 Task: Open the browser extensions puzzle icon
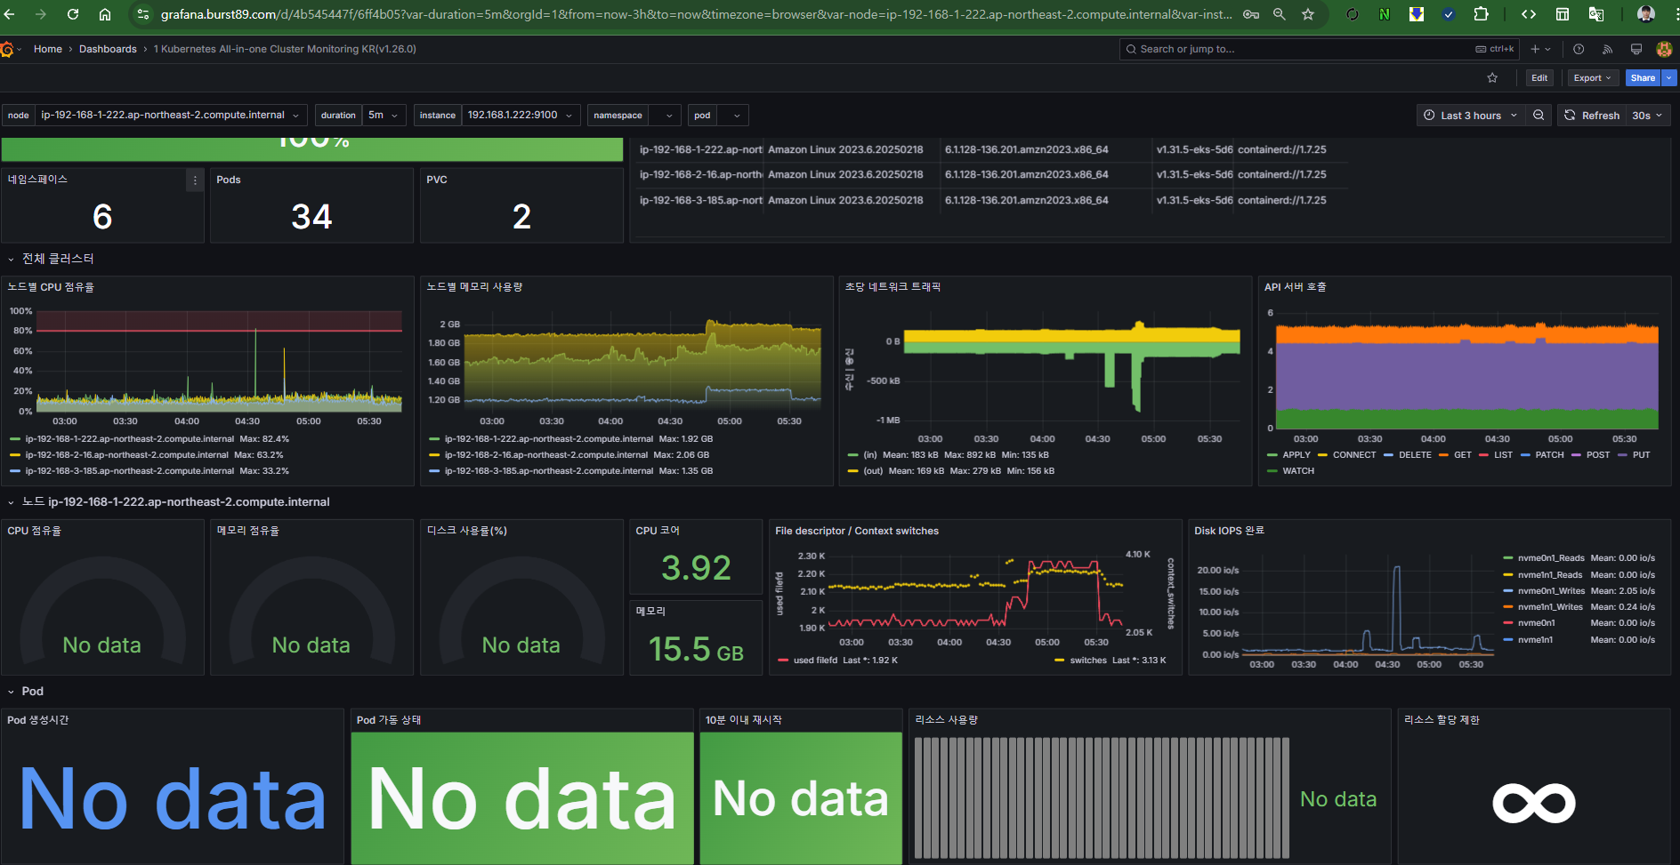[1481, 14]
